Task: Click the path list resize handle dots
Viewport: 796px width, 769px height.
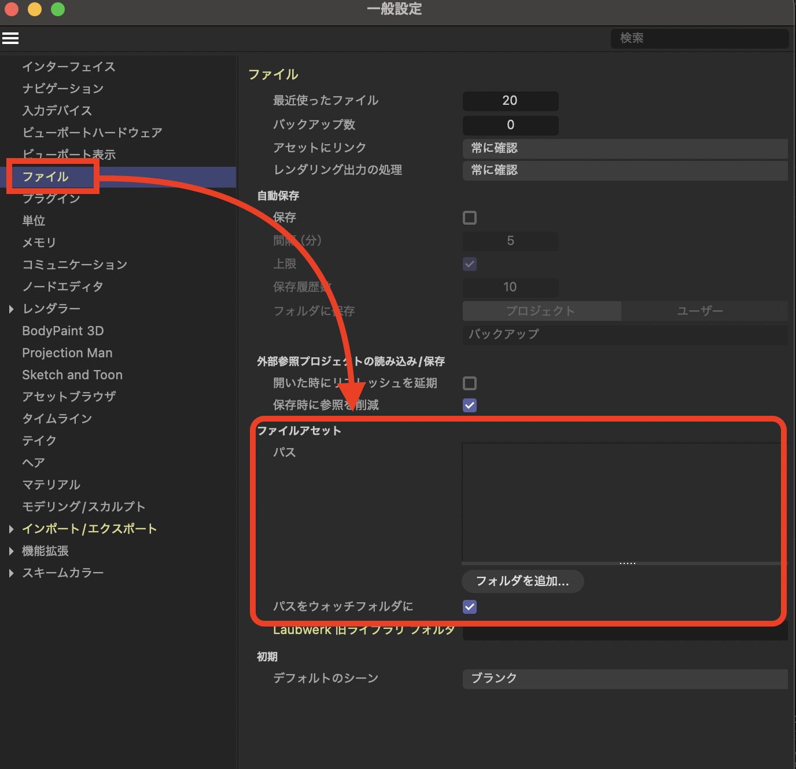Action: pyautogui.click(x=628, y=563)
